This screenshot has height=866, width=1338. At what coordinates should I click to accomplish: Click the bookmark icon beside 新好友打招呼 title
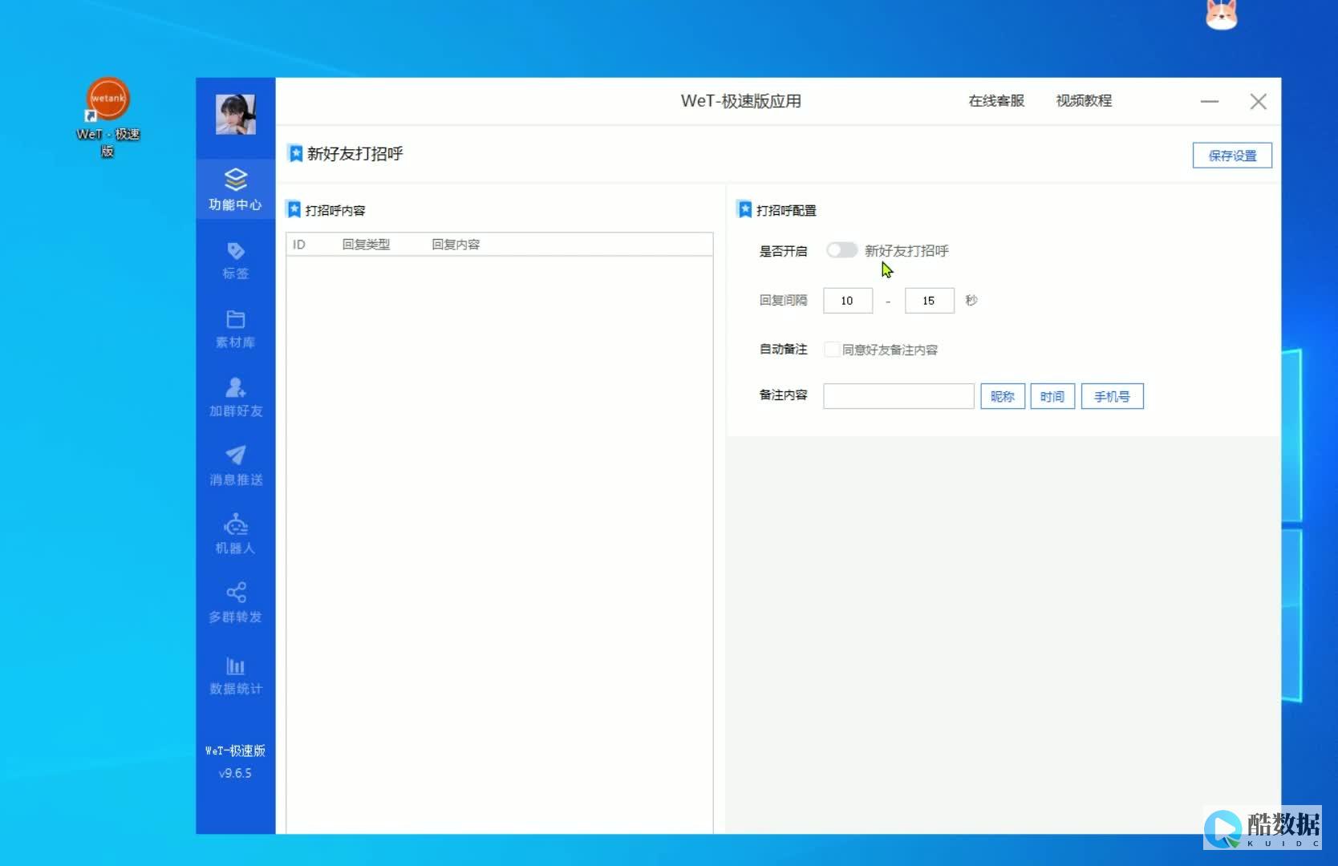(295, 153)
